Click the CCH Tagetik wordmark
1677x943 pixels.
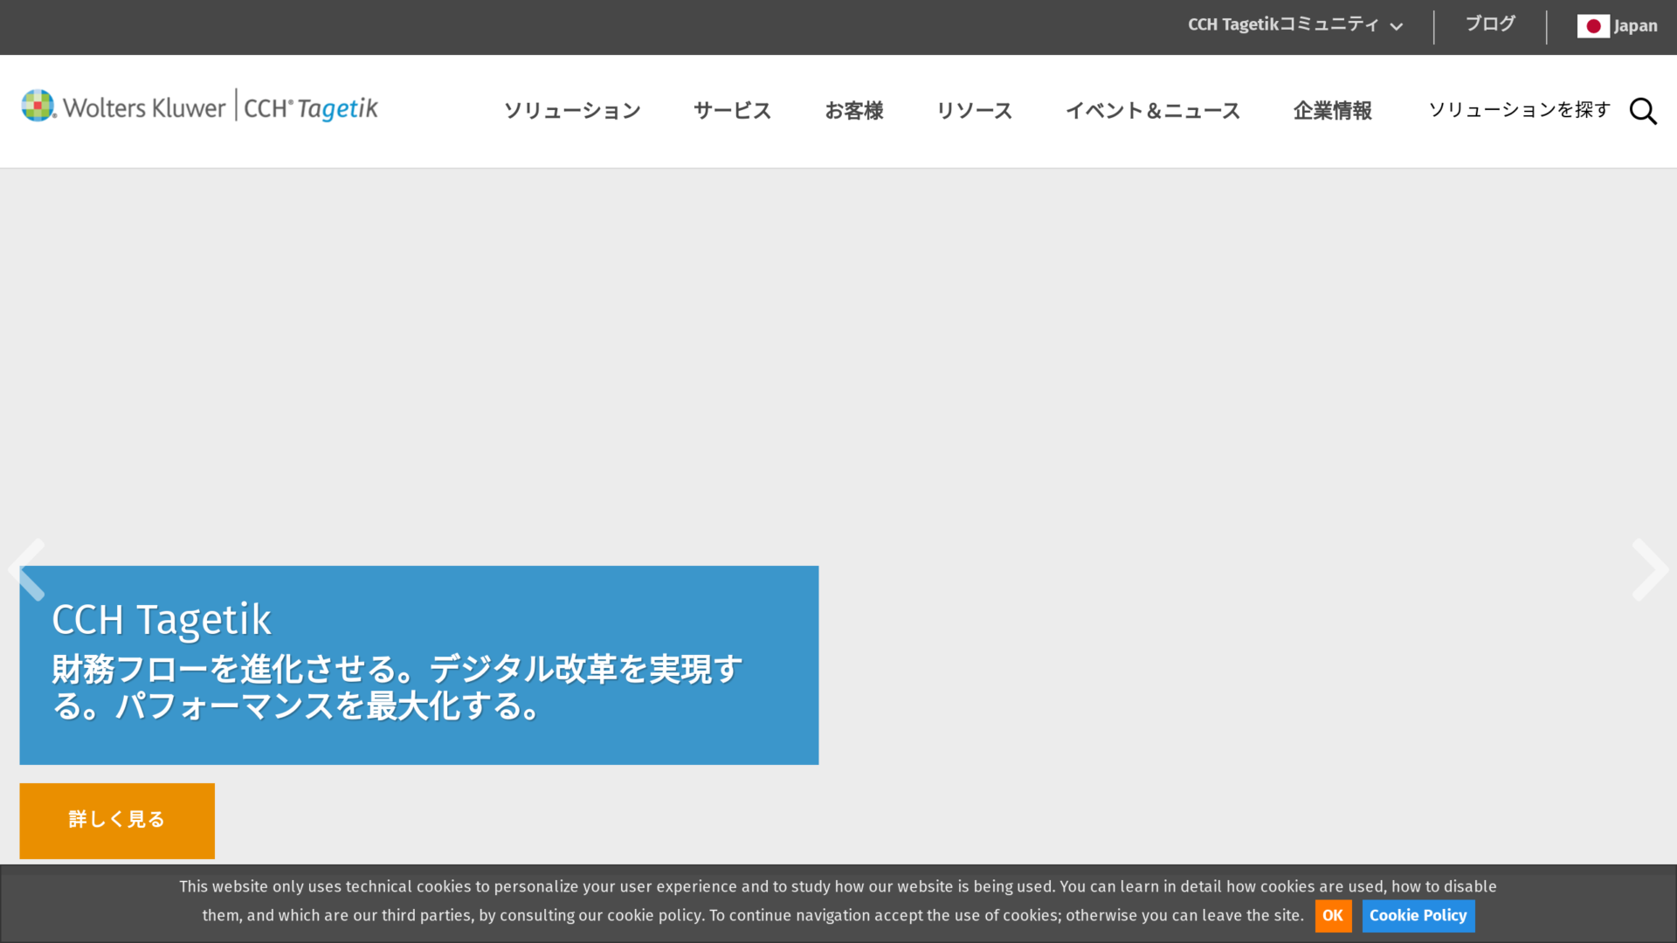tap(311, 107)
